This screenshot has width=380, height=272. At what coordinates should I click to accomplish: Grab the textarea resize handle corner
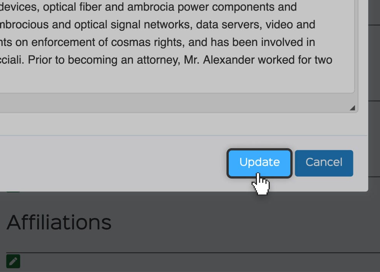352,108
